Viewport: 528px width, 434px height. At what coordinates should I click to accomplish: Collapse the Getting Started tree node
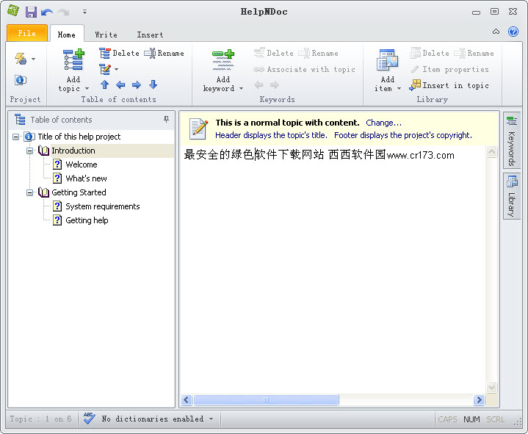tap(29, 192)
